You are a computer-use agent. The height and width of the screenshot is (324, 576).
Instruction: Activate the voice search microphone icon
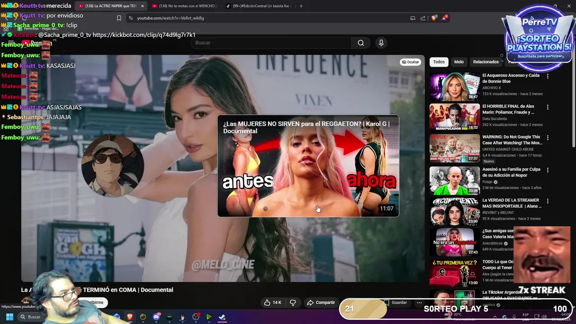pos(381,43)
